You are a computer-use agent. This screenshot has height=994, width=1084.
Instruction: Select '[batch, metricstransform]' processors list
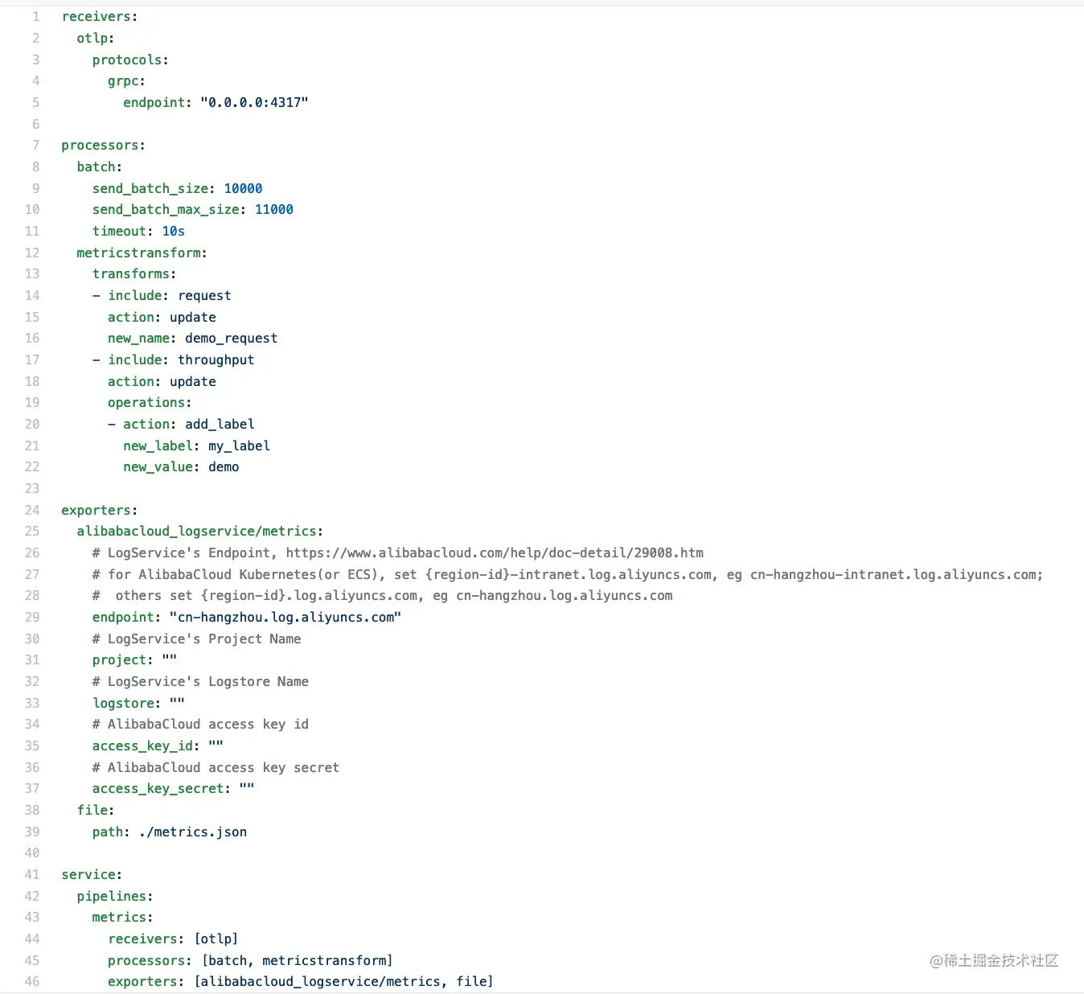[x=298, y=960]
